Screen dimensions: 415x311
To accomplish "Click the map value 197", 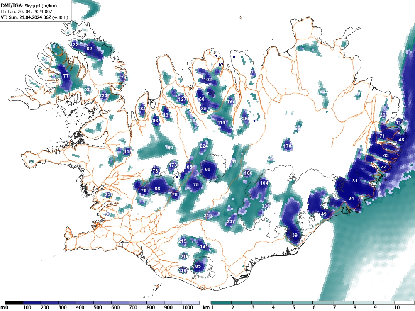I will tap(231, 101).
